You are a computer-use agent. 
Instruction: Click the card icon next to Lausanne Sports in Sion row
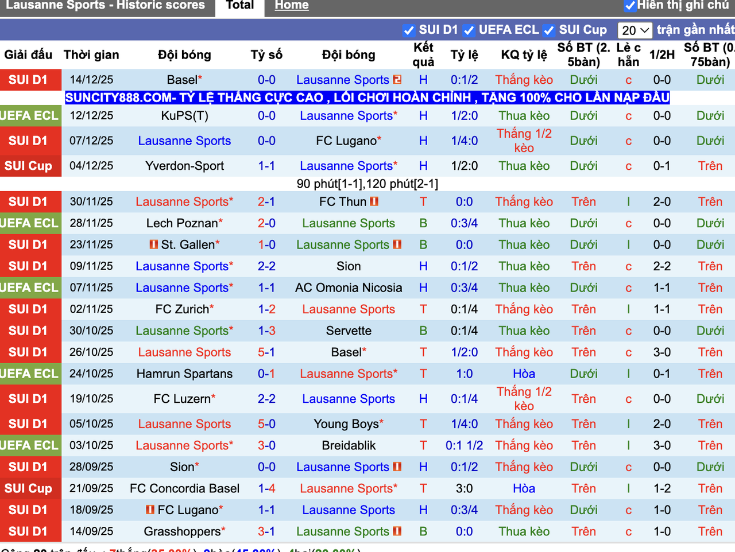pos(397,467)
